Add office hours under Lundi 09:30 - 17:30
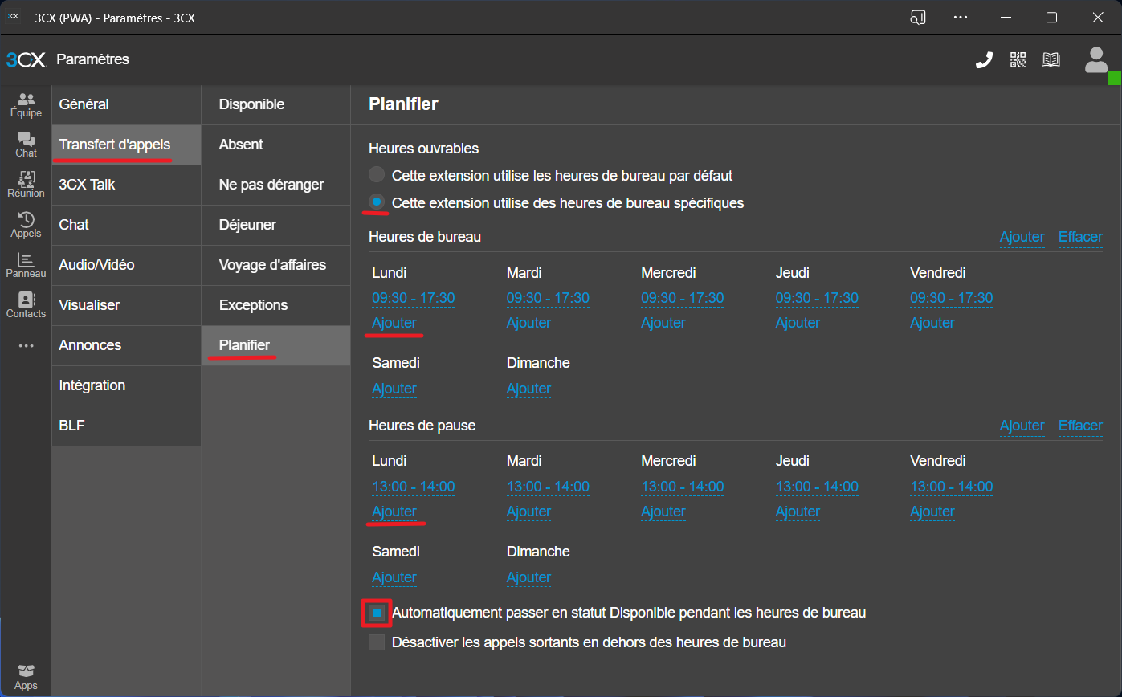This screenshot has height=697, width=1122. (394, 323)
